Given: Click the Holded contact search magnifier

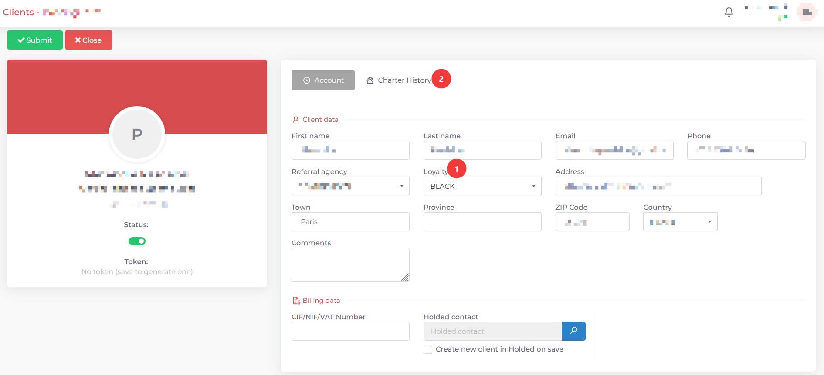Looking at the screenshot, I should pyautogui.click(x=573, y=331).
